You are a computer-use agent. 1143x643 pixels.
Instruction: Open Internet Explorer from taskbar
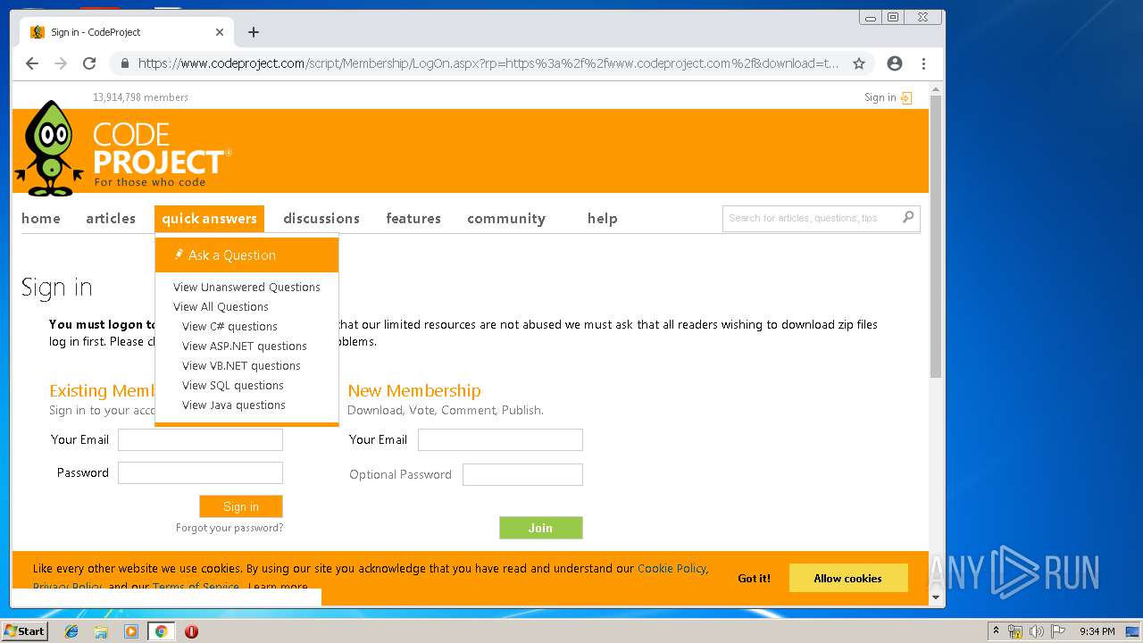pos(71,631)
